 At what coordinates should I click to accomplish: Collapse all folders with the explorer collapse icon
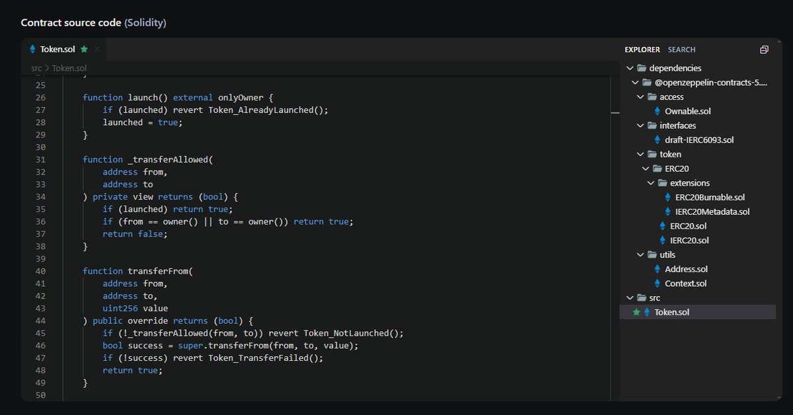(765, 50)
